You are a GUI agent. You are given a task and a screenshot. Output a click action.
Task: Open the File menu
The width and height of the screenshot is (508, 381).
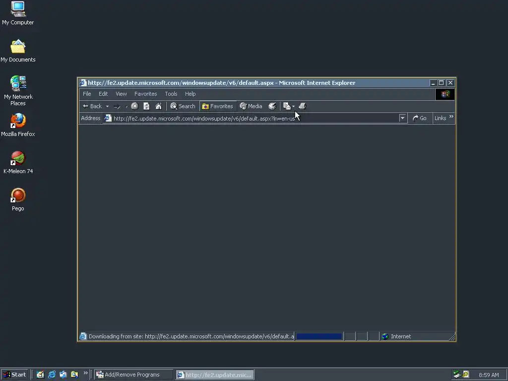pyautogui.click(x=87, y=94)
